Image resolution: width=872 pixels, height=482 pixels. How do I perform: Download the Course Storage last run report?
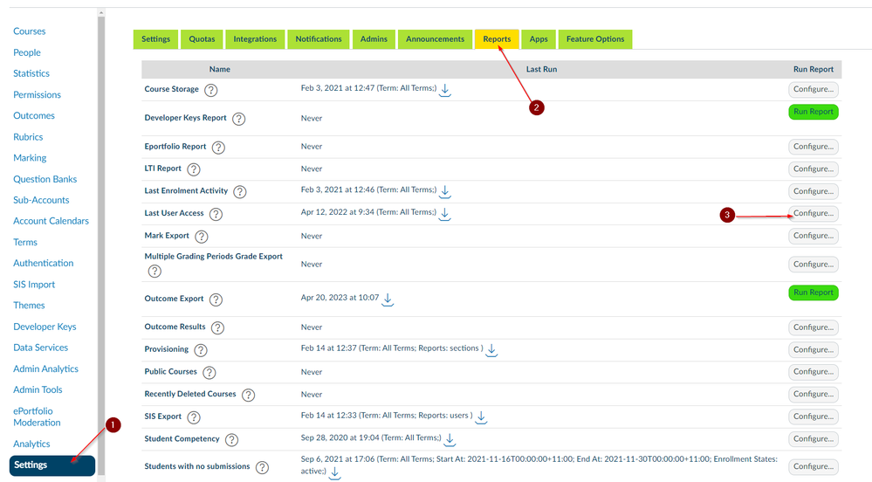(x=444, y=90)
